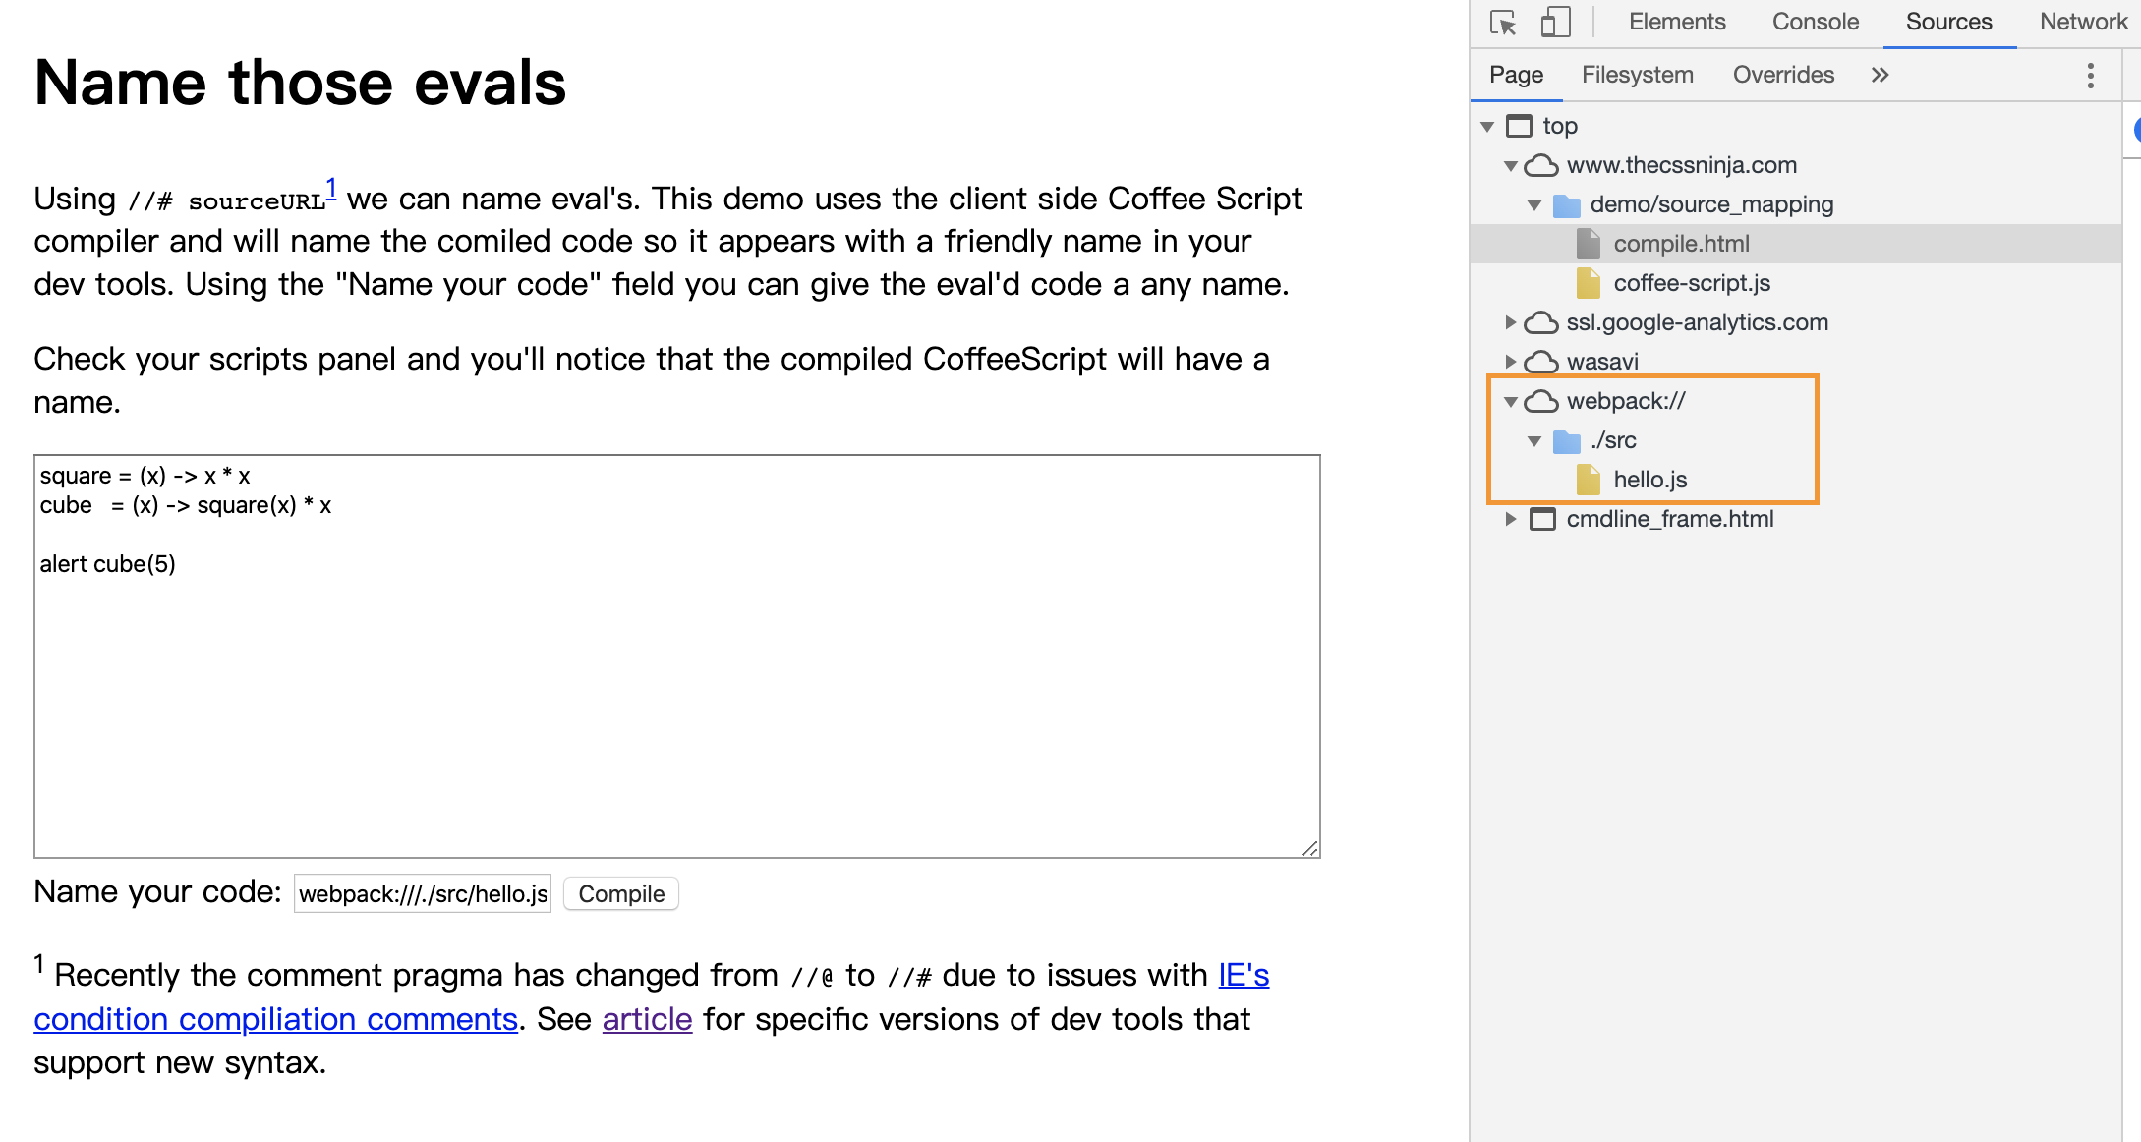2141x1142 pixels.
Task: Open the Network tab
Action: tap(2083, 22)
